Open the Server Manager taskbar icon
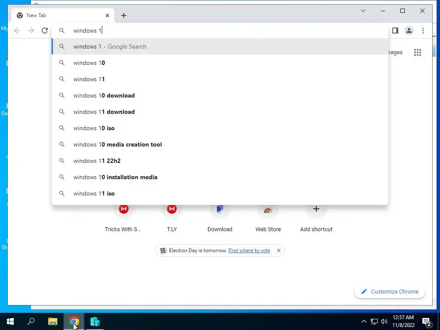This screenshot has width=440, height=330. point(95,321)
